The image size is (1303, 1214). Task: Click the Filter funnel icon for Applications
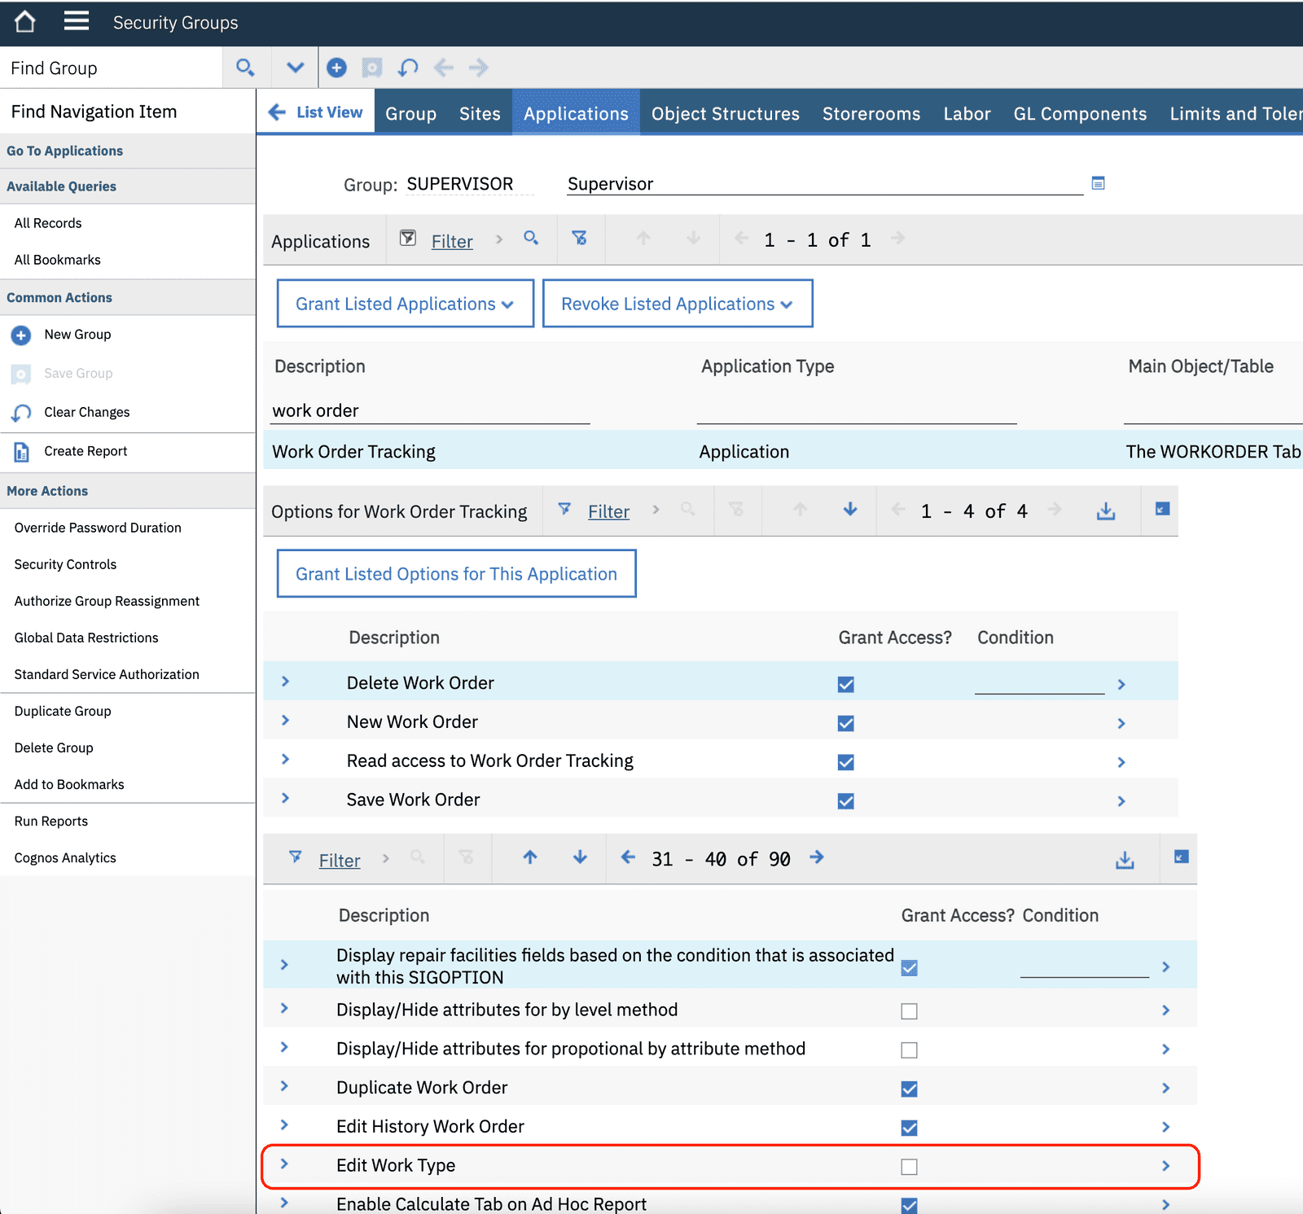[x=408, y=239]
